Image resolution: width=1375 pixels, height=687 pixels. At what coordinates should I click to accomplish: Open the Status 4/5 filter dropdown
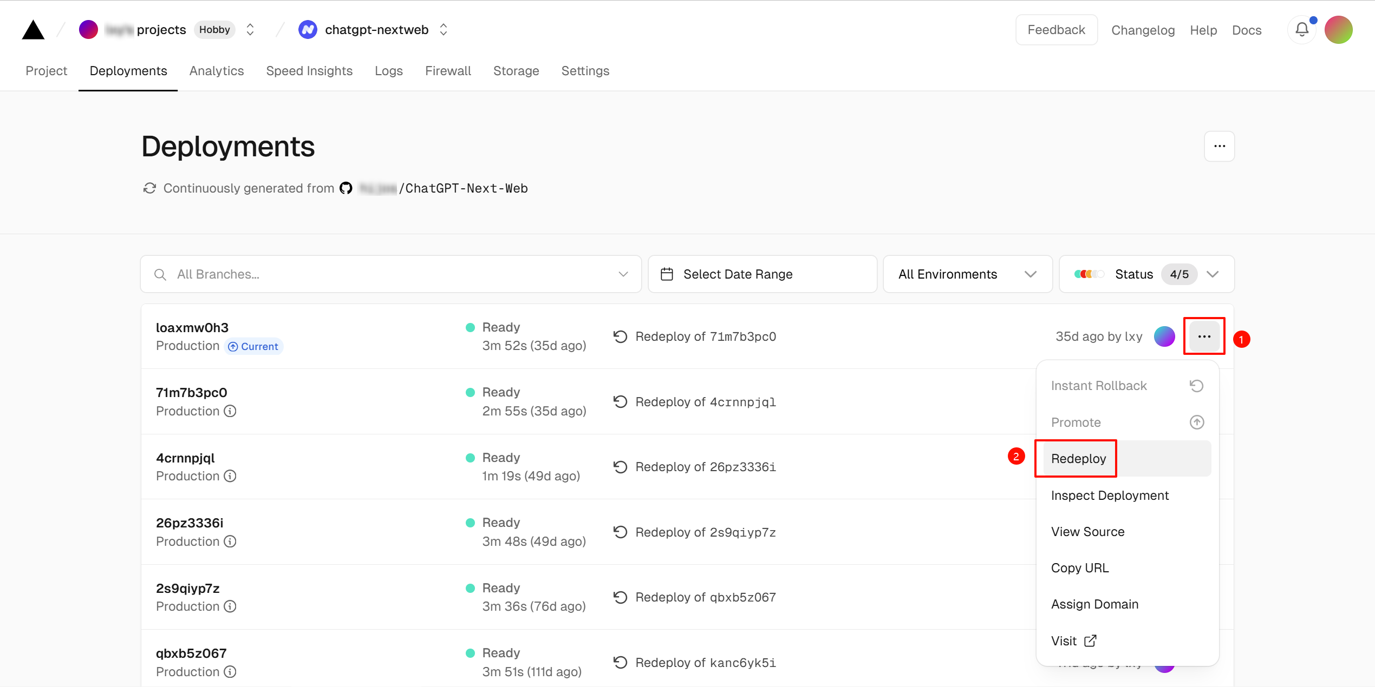click(x=1146, y=274)
